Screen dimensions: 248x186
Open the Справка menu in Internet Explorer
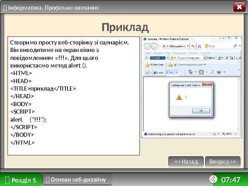tap(205, 53)
